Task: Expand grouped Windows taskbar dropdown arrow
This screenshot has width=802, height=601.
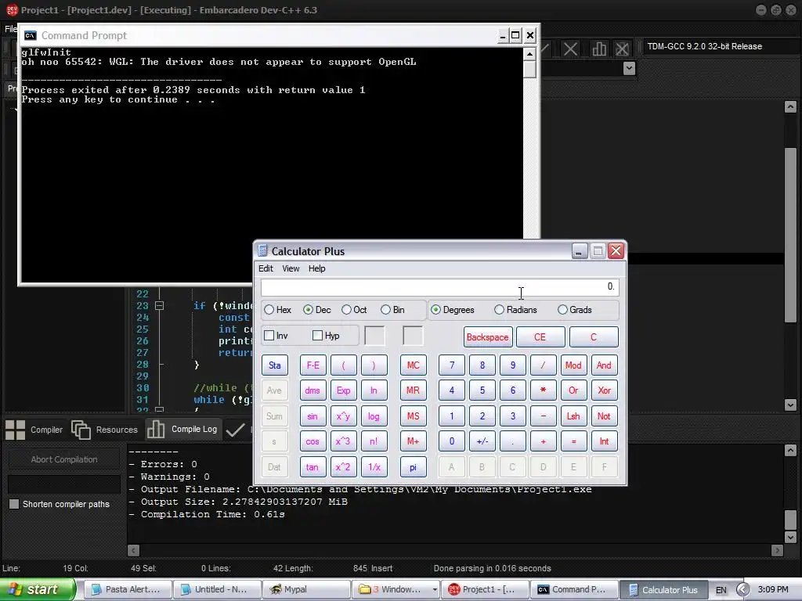Action: (x=435, y=589)
